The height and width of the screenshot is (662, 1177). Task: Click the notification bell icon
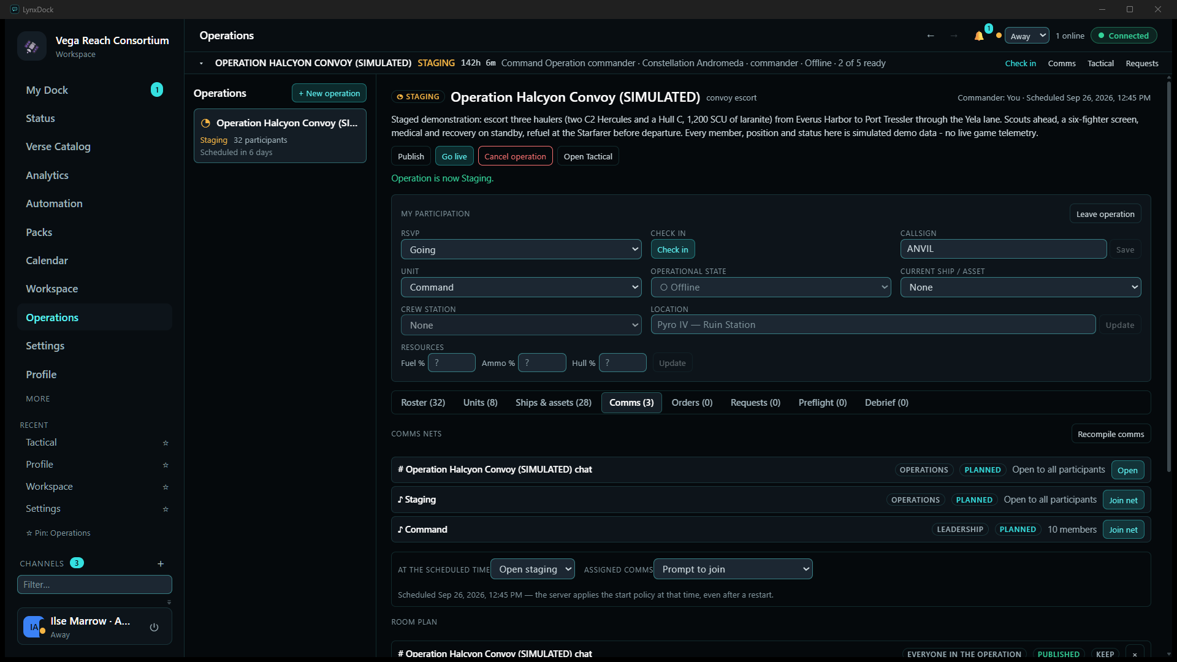point(979,36)
